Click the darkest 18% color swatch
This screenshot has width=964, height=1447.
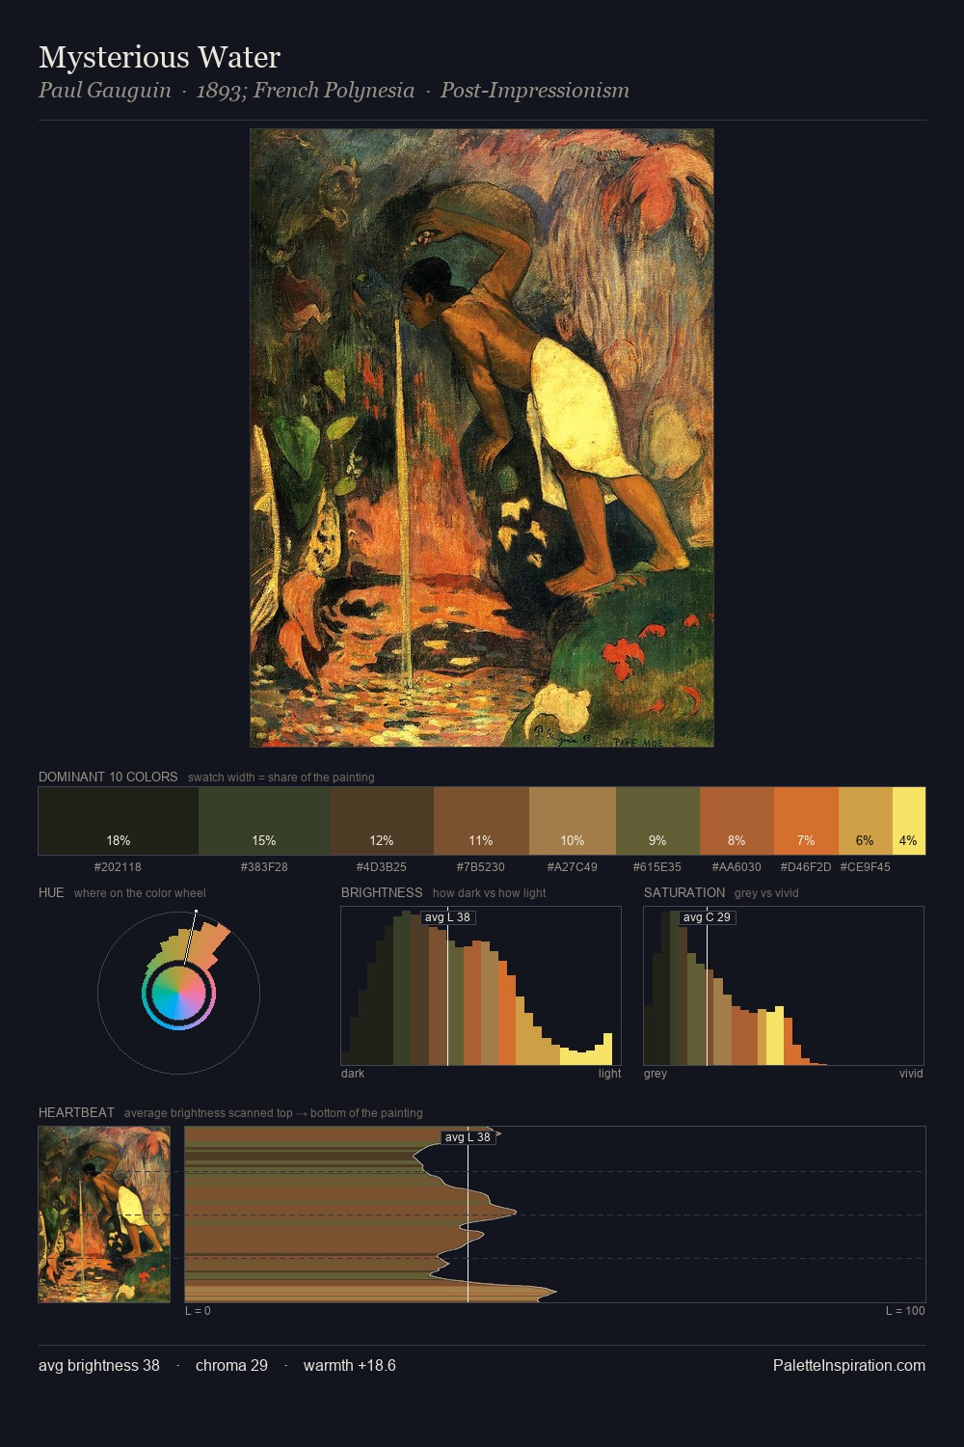click(119, 821)
